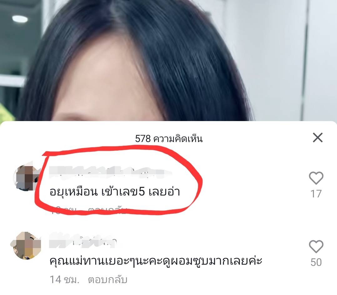
Task: Open the first commenter's blurred avatar
Action: [26, 178]
